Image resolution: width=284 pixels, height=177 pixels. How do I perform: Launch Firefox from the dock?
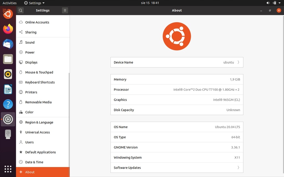pyautogui.click(x=8, y=29)
